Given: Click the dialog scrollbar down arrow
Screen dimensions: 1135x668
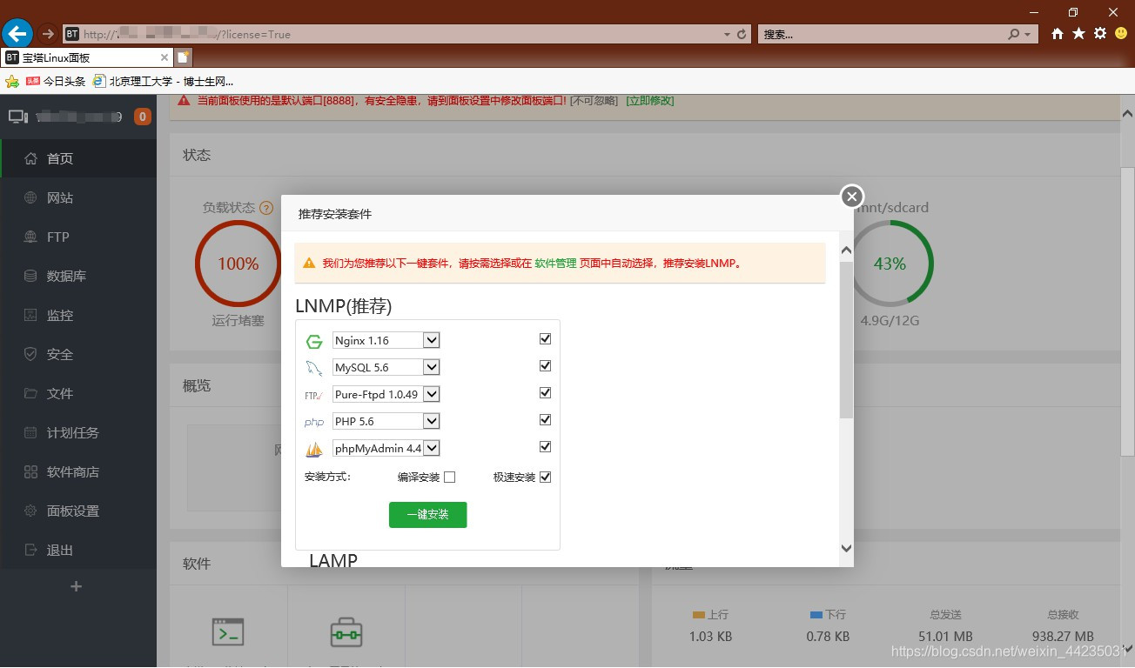Looking at the screenshot, I should tap(846, 548).
